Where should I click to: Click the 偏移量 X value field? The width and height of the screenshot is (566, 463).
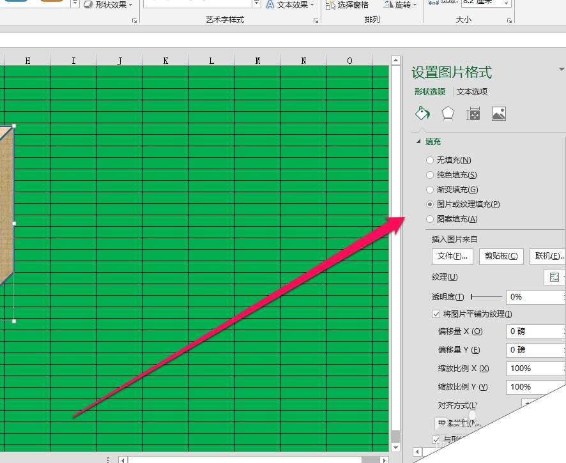coord(535,331)
